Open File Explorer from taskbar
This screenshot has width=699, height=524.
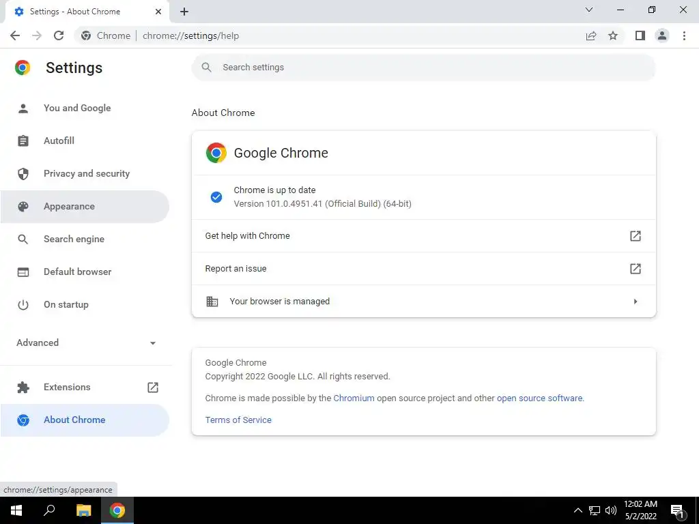83,510
